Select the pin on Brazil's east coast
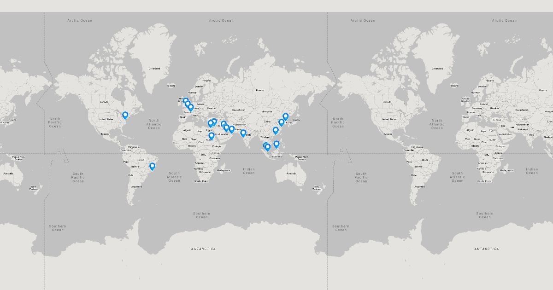Screen dimensions: 553x290 click(x=152, y=166)
